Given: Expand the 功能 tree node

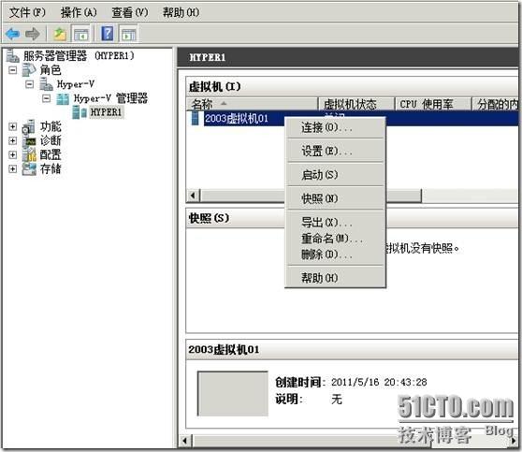Looking at the screenshot, I should (13, 127).
